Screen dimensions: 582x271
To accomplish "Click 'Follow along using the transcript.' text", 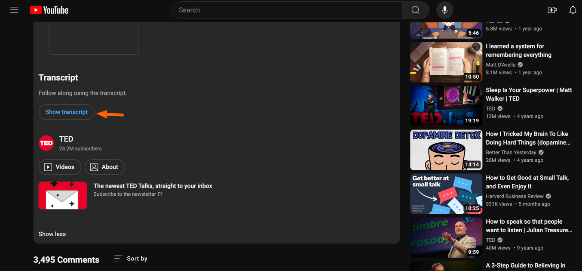I will coord(83,93).
